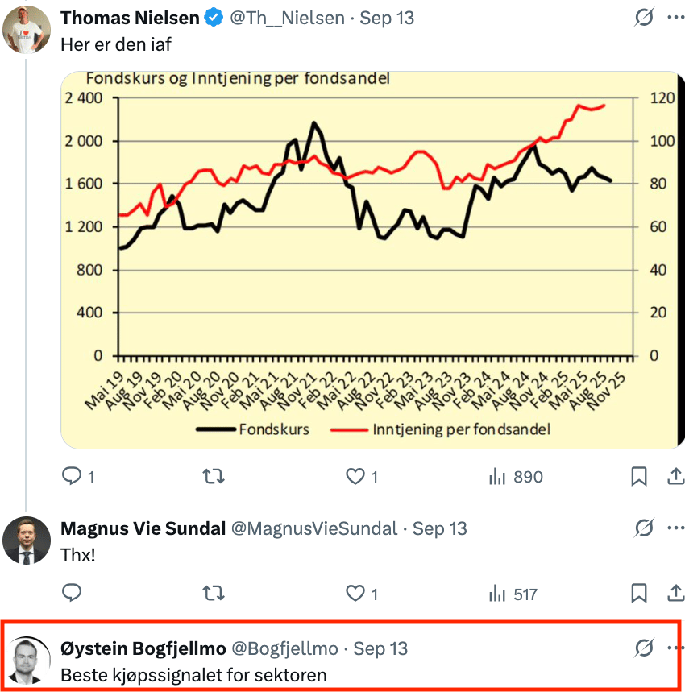Like Thomas Nielsen's chart tweet
Image resolution: width=685 pixels, height=696 pixels.
tap(355, 477)
